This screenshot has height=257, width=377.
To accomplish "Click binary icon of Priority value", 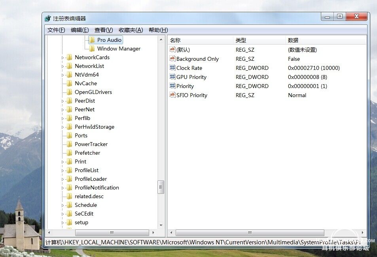I will point(172,86).
